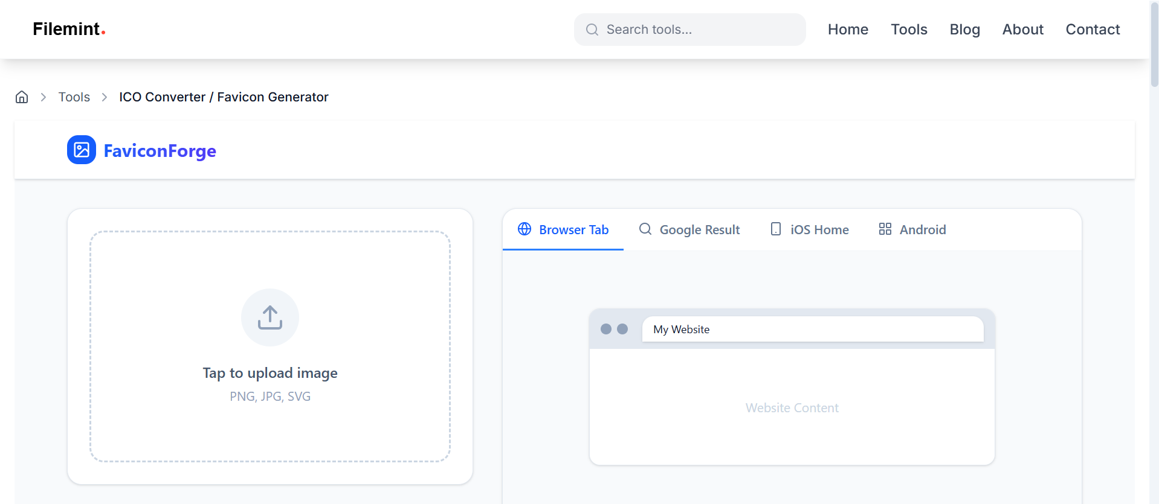Click the FaviconForge blue logo icon
This screenshot has width=1159, height=504.
pyautogui.click(x=82, y=150)
